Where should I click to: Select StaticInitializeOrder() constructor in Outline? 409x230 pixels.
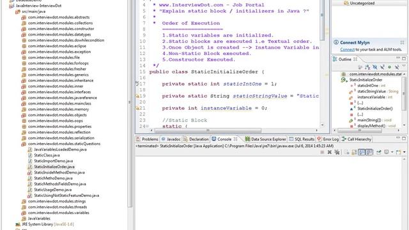pos(374,109)
